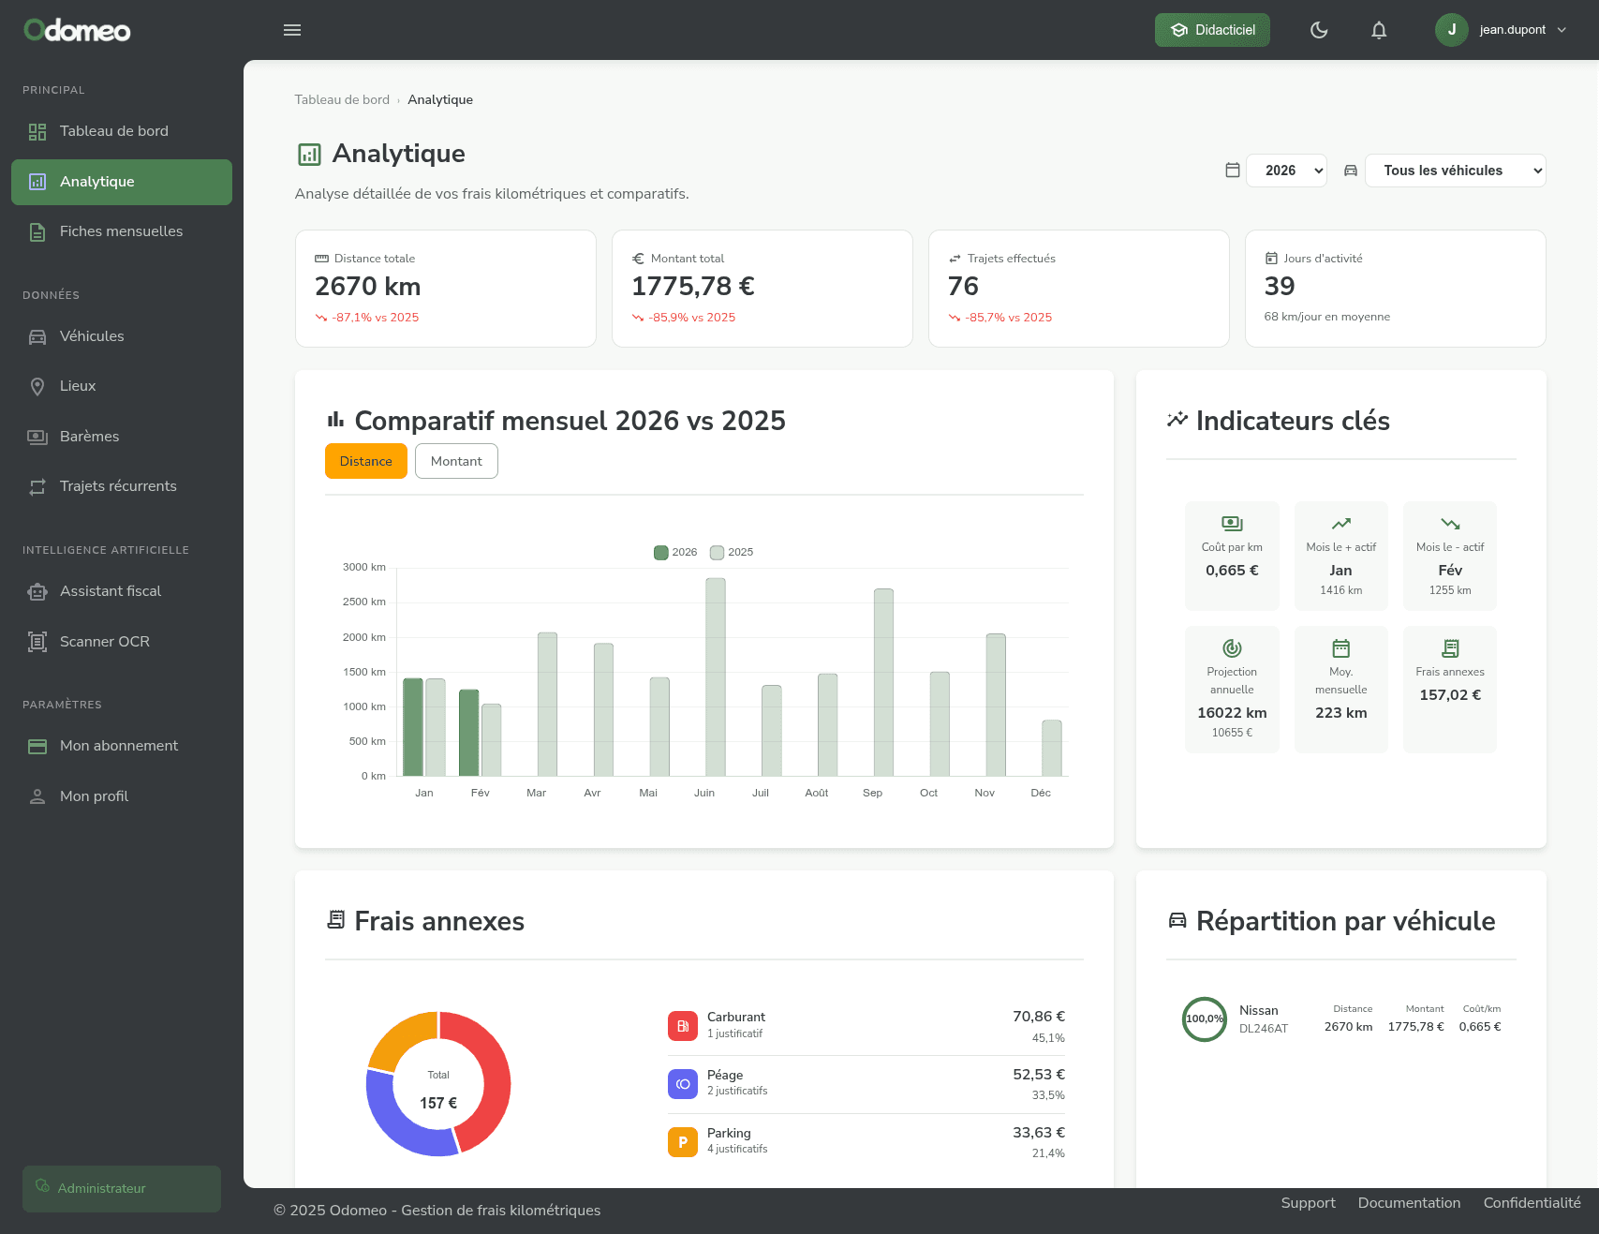
Task: Toggle dark mode with the moon icon
Action: coord(1319,29)
